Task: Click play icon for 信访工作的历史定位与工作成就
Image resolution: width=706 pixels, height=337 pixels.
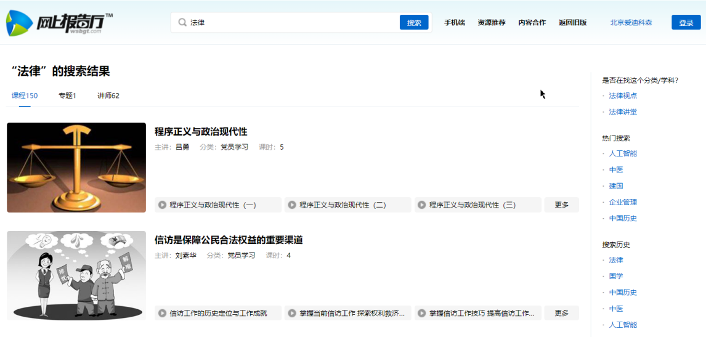Action: click(x=162, y=313)
